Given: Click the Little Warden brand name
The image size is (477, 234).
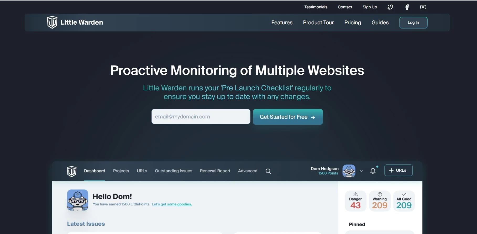Looking at the screenshot, I should tap(82, 22).
